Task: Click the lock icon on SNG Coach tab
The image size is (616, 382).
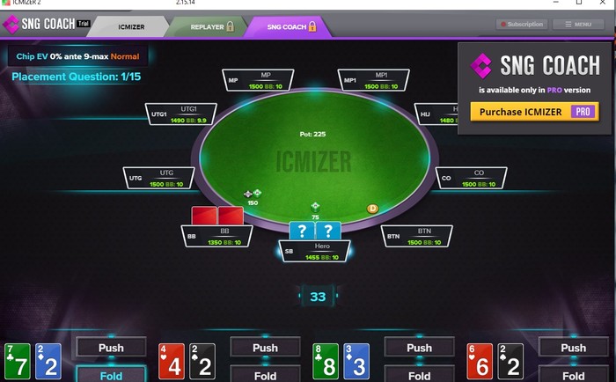Action: tap(312, 26)
